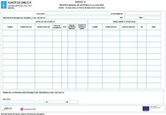Click the month field between the two 'de'
This screenshot has width=166, height=115.
coord(57,102)
